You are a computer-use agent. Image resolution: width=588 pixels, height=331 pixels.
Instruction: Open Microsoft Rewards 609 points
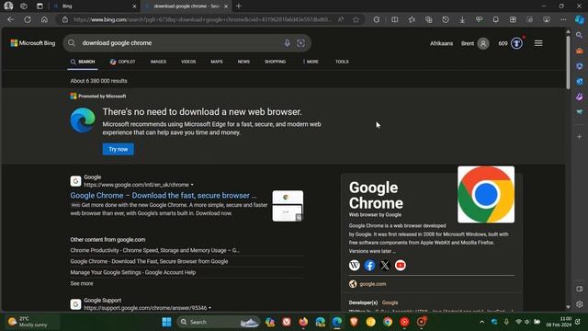pos(511,43)
